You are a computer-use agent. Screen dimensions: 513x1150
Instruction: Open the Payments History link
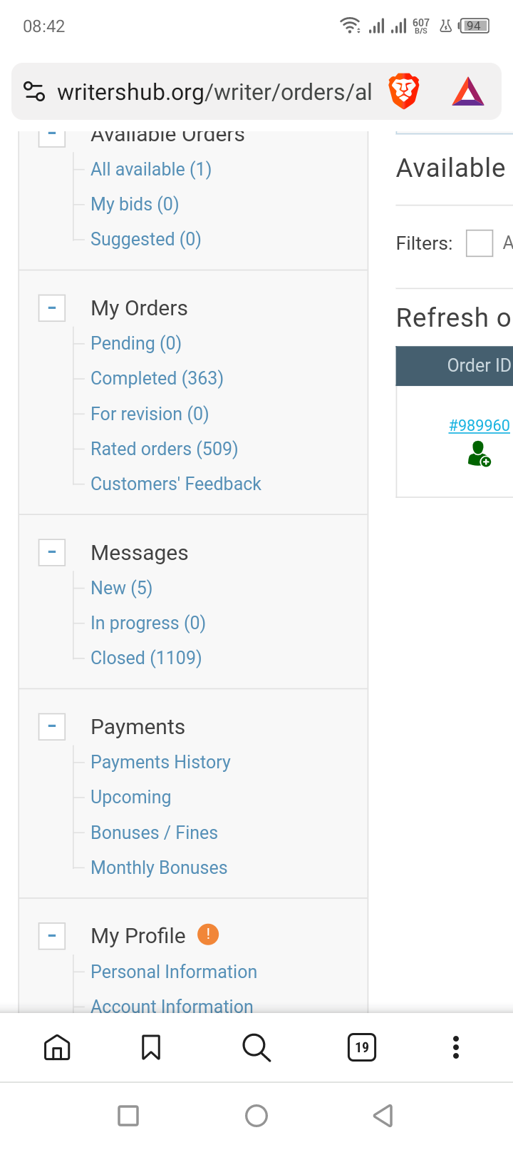click(160, 762)
